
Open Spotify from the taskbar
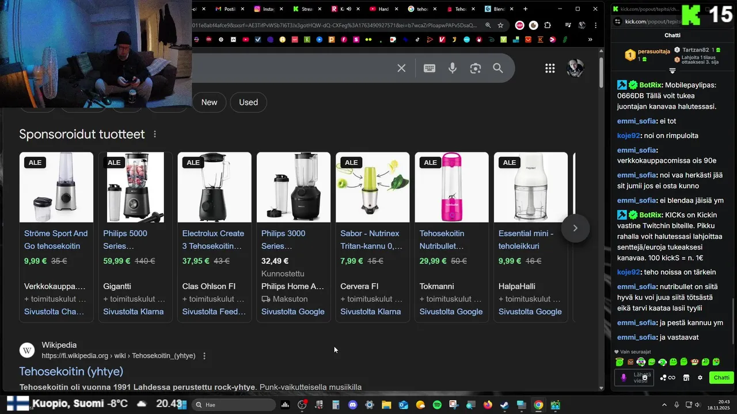(x=437, y=405)
